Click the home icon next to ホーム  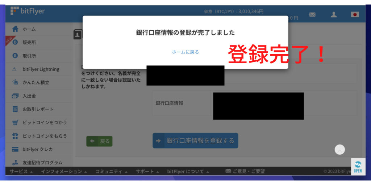(x=15, y=29)
